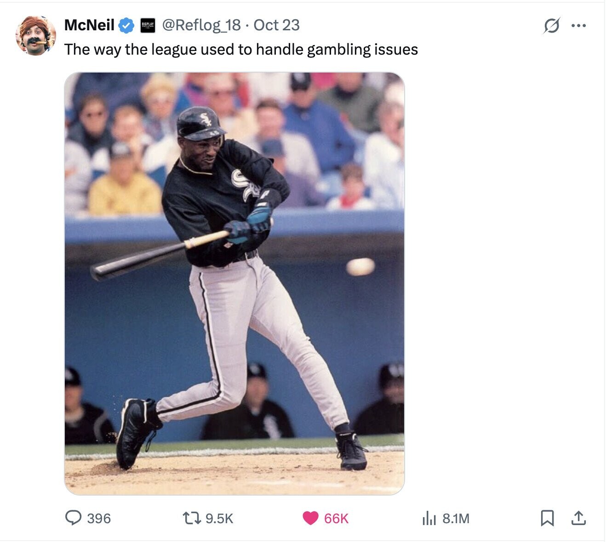Click the pink like heart icon
The width and height of the screenshot is (606, 542).
click(310, 518)
